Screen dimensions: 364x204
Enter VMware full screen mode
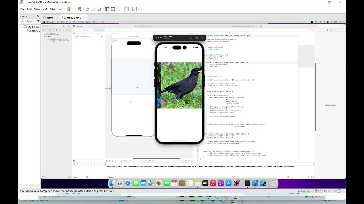[119, 9]
